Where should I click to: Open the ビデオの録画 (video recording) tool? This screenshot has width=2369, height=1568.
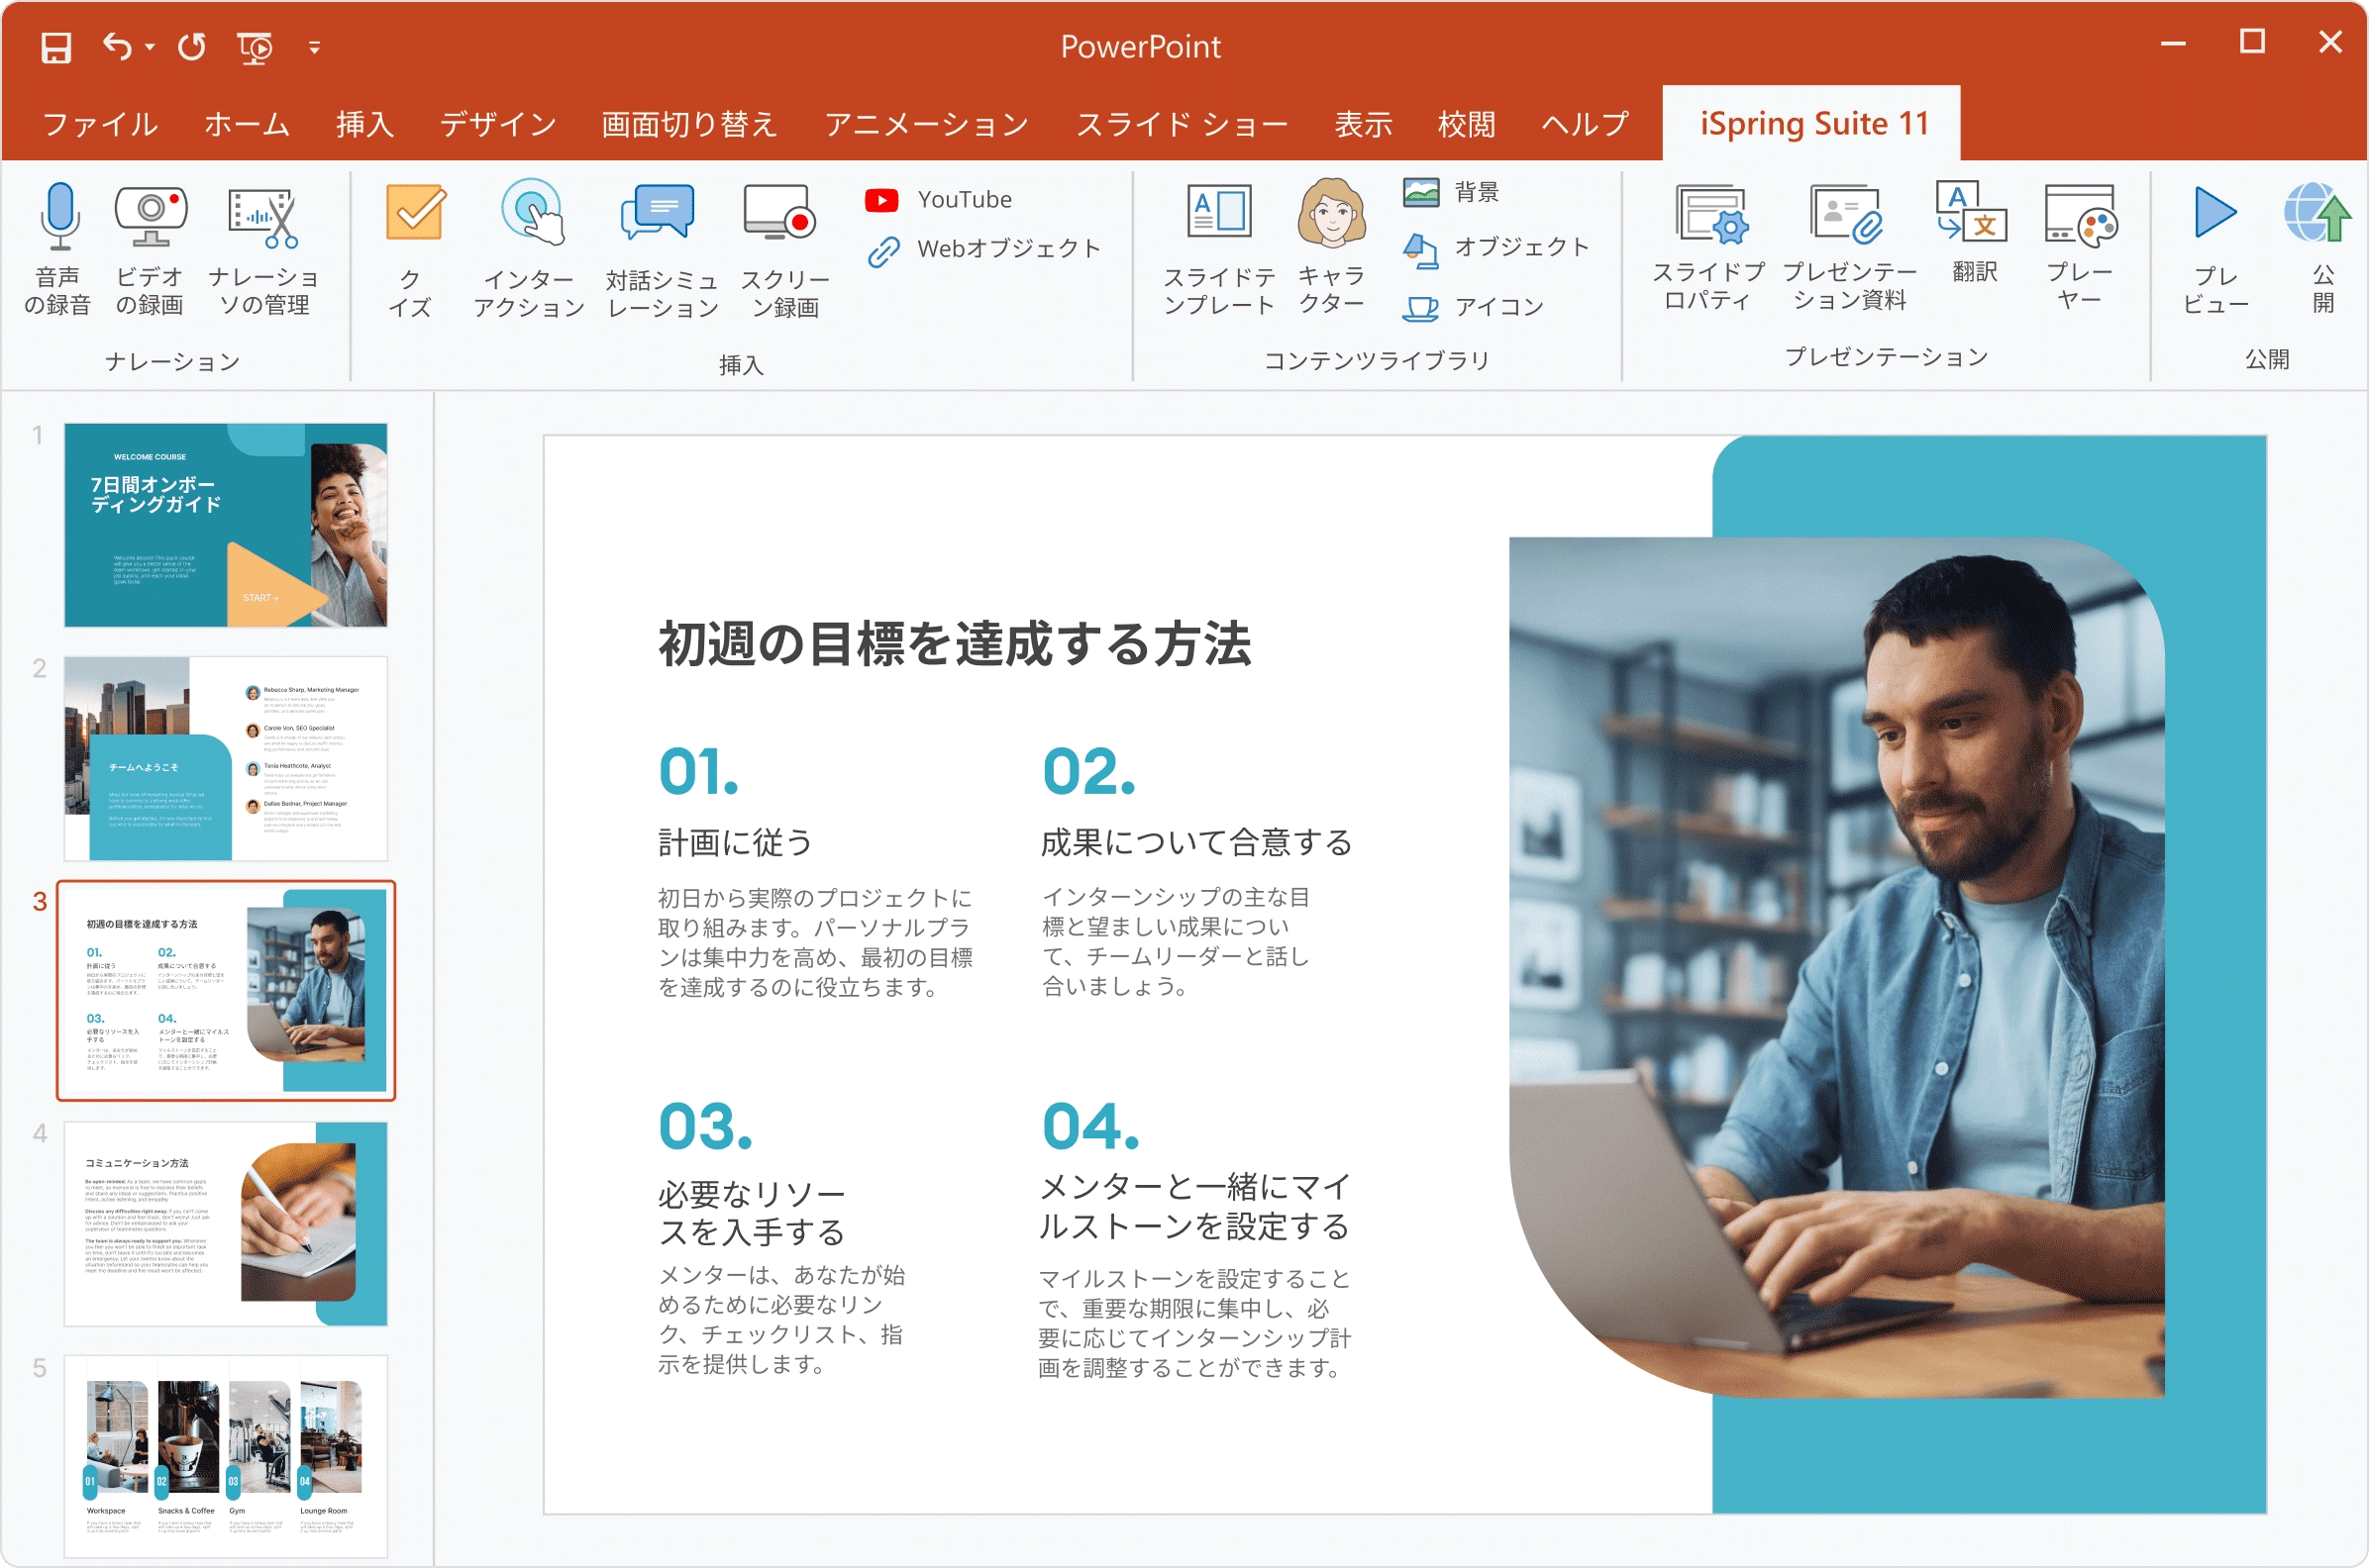point(151,250)
